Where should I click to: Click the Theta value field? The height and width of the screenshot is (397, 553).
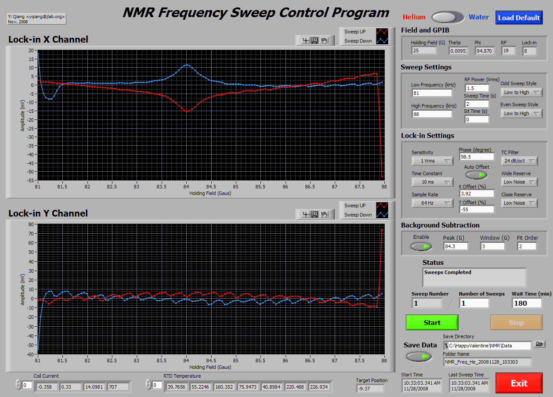[459, 51]
